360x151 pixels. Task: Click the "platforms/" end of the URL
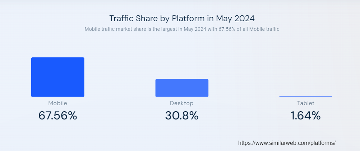click(324, 143)
